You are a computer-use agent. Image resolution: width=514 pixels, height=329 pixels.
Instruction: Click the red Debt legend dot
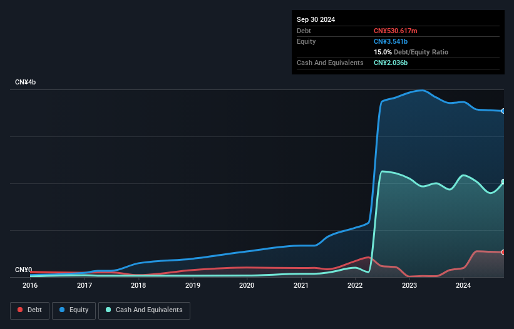20,310
